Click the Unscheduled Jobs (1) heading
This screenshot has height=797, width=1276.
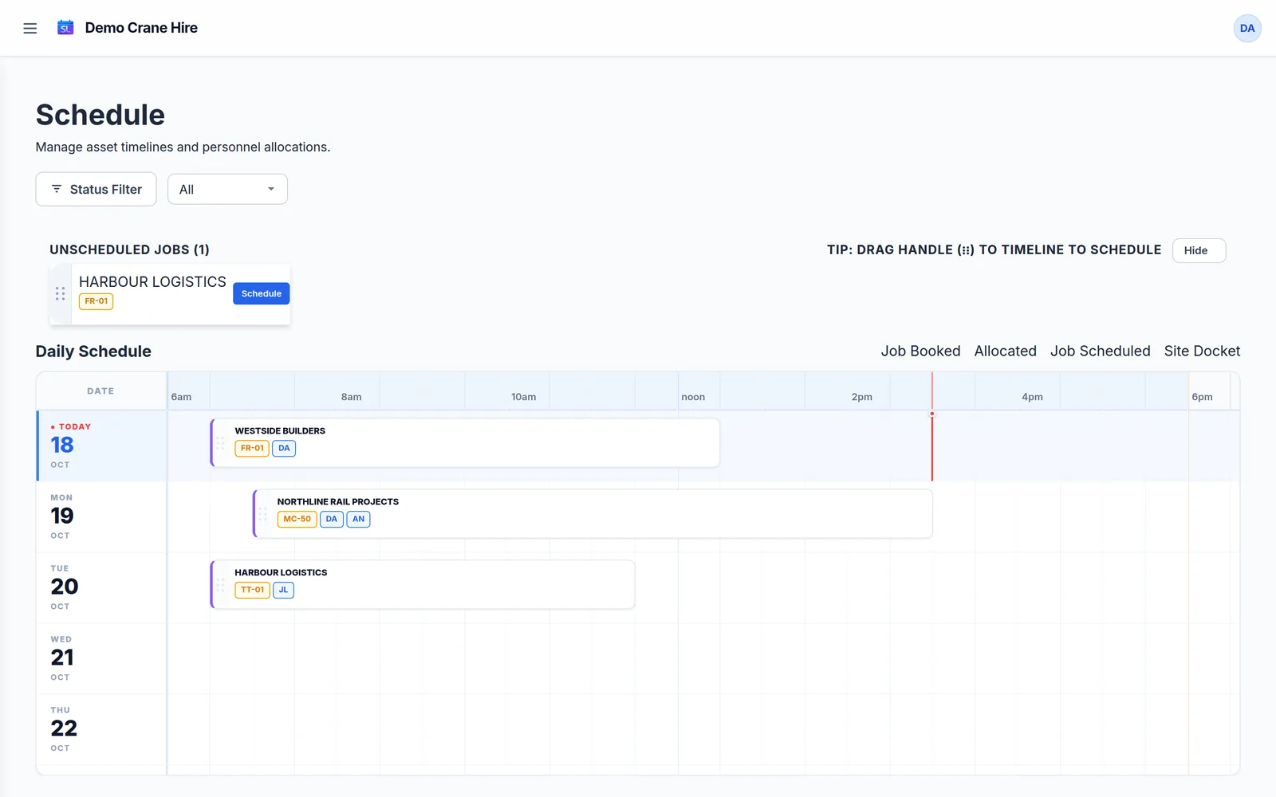point(129,249)
